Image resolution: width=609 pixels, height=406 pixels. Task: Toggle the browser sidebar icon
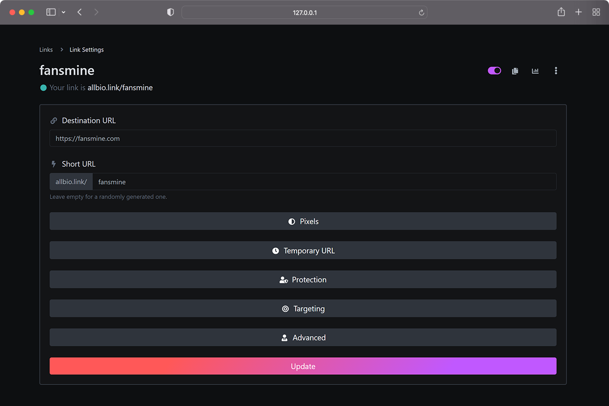coord(51,12)
